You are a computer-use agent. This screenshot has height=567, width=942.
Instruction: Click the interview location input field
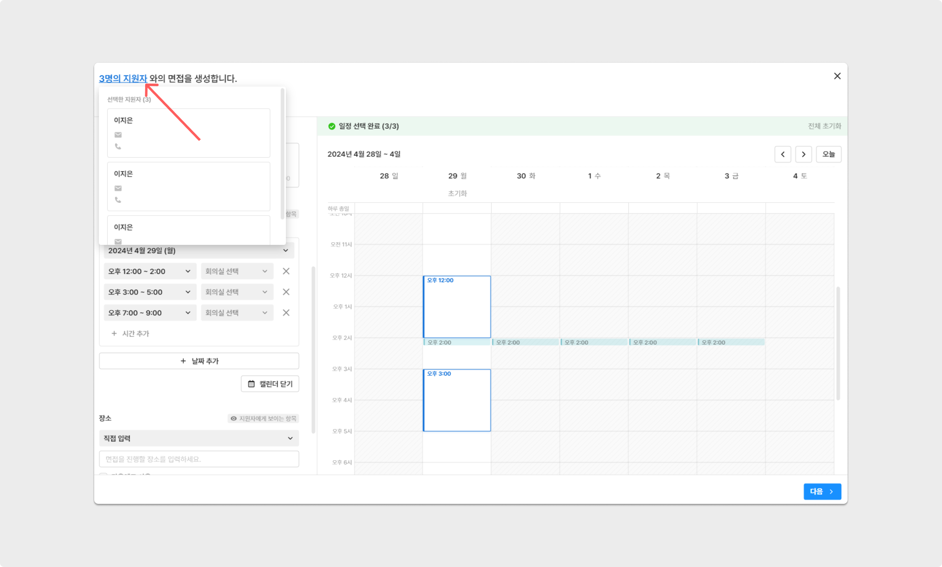point(199,459)
